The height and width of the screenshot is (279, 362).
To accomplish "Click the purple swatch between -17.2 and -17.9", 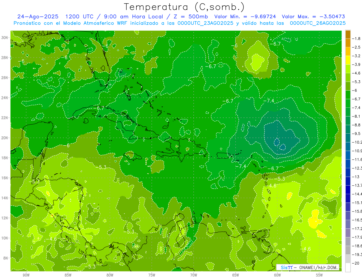I will (348, 233).
